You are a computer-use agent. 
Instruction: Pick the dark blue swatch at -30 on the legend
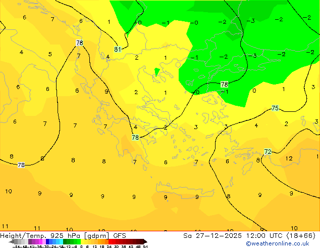click(47, 241)
